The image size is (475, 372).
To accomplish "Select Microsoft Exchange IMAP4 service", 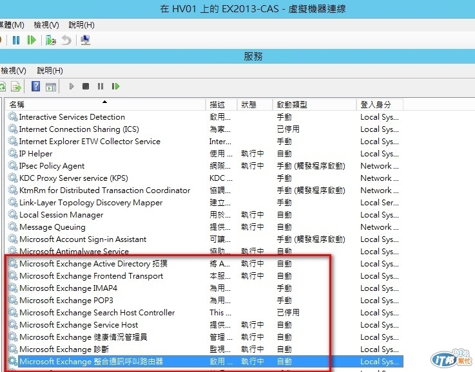I will (68, 288).
